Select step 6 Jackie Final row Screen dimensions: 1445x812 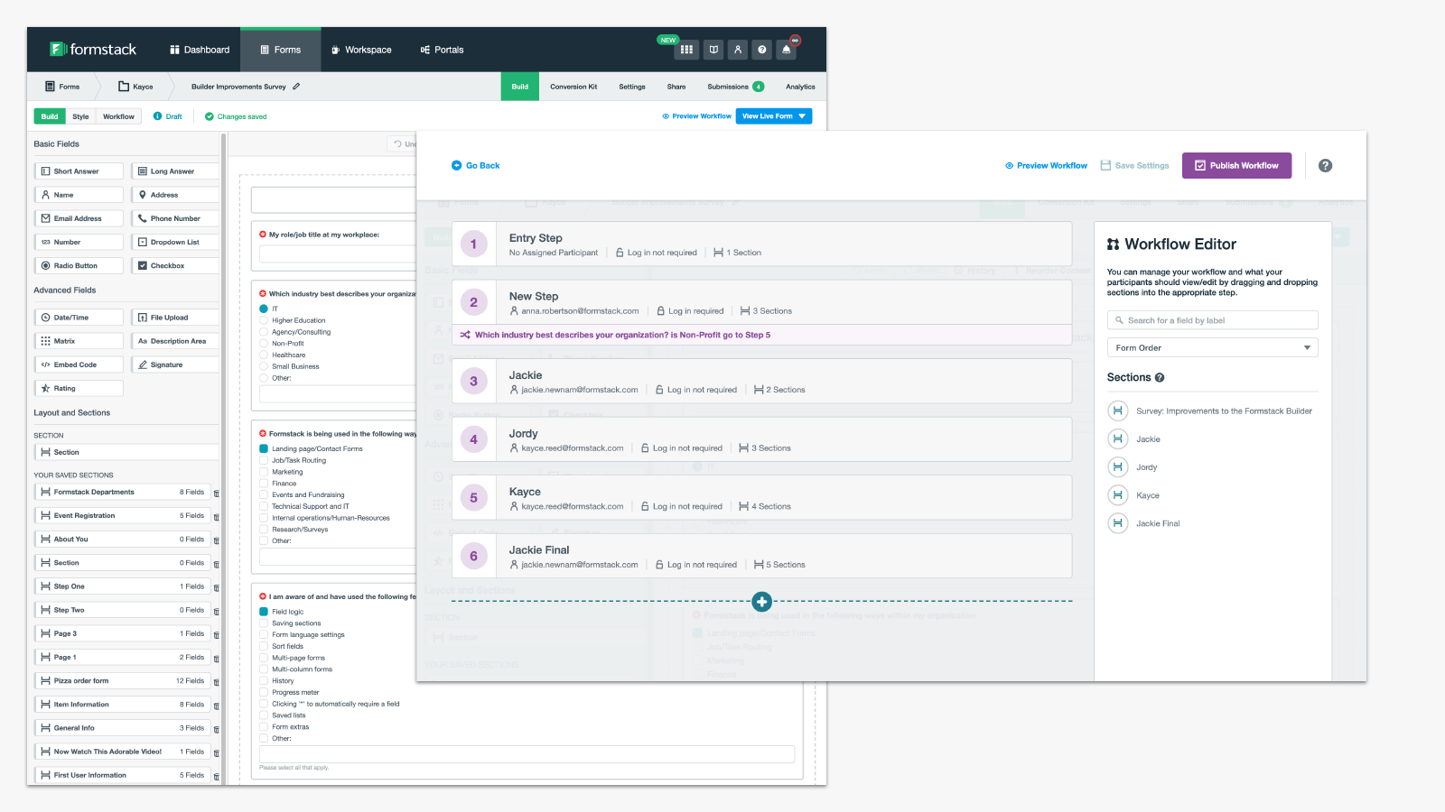point(761,556)
